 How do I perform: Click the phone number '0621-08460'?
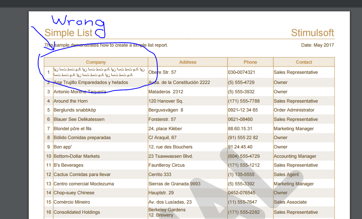pyautogui.click(x=240, y=119)
